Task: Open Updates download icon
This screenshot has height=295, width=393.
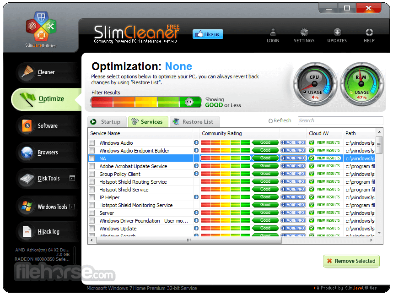Action: pos(337,36)
